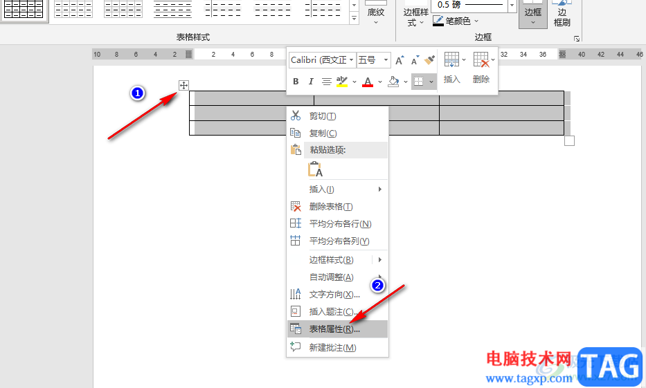Open the Calibri font name dropdown
The height and width of the screenshot is (388, 646).
(x=352, y=60)
